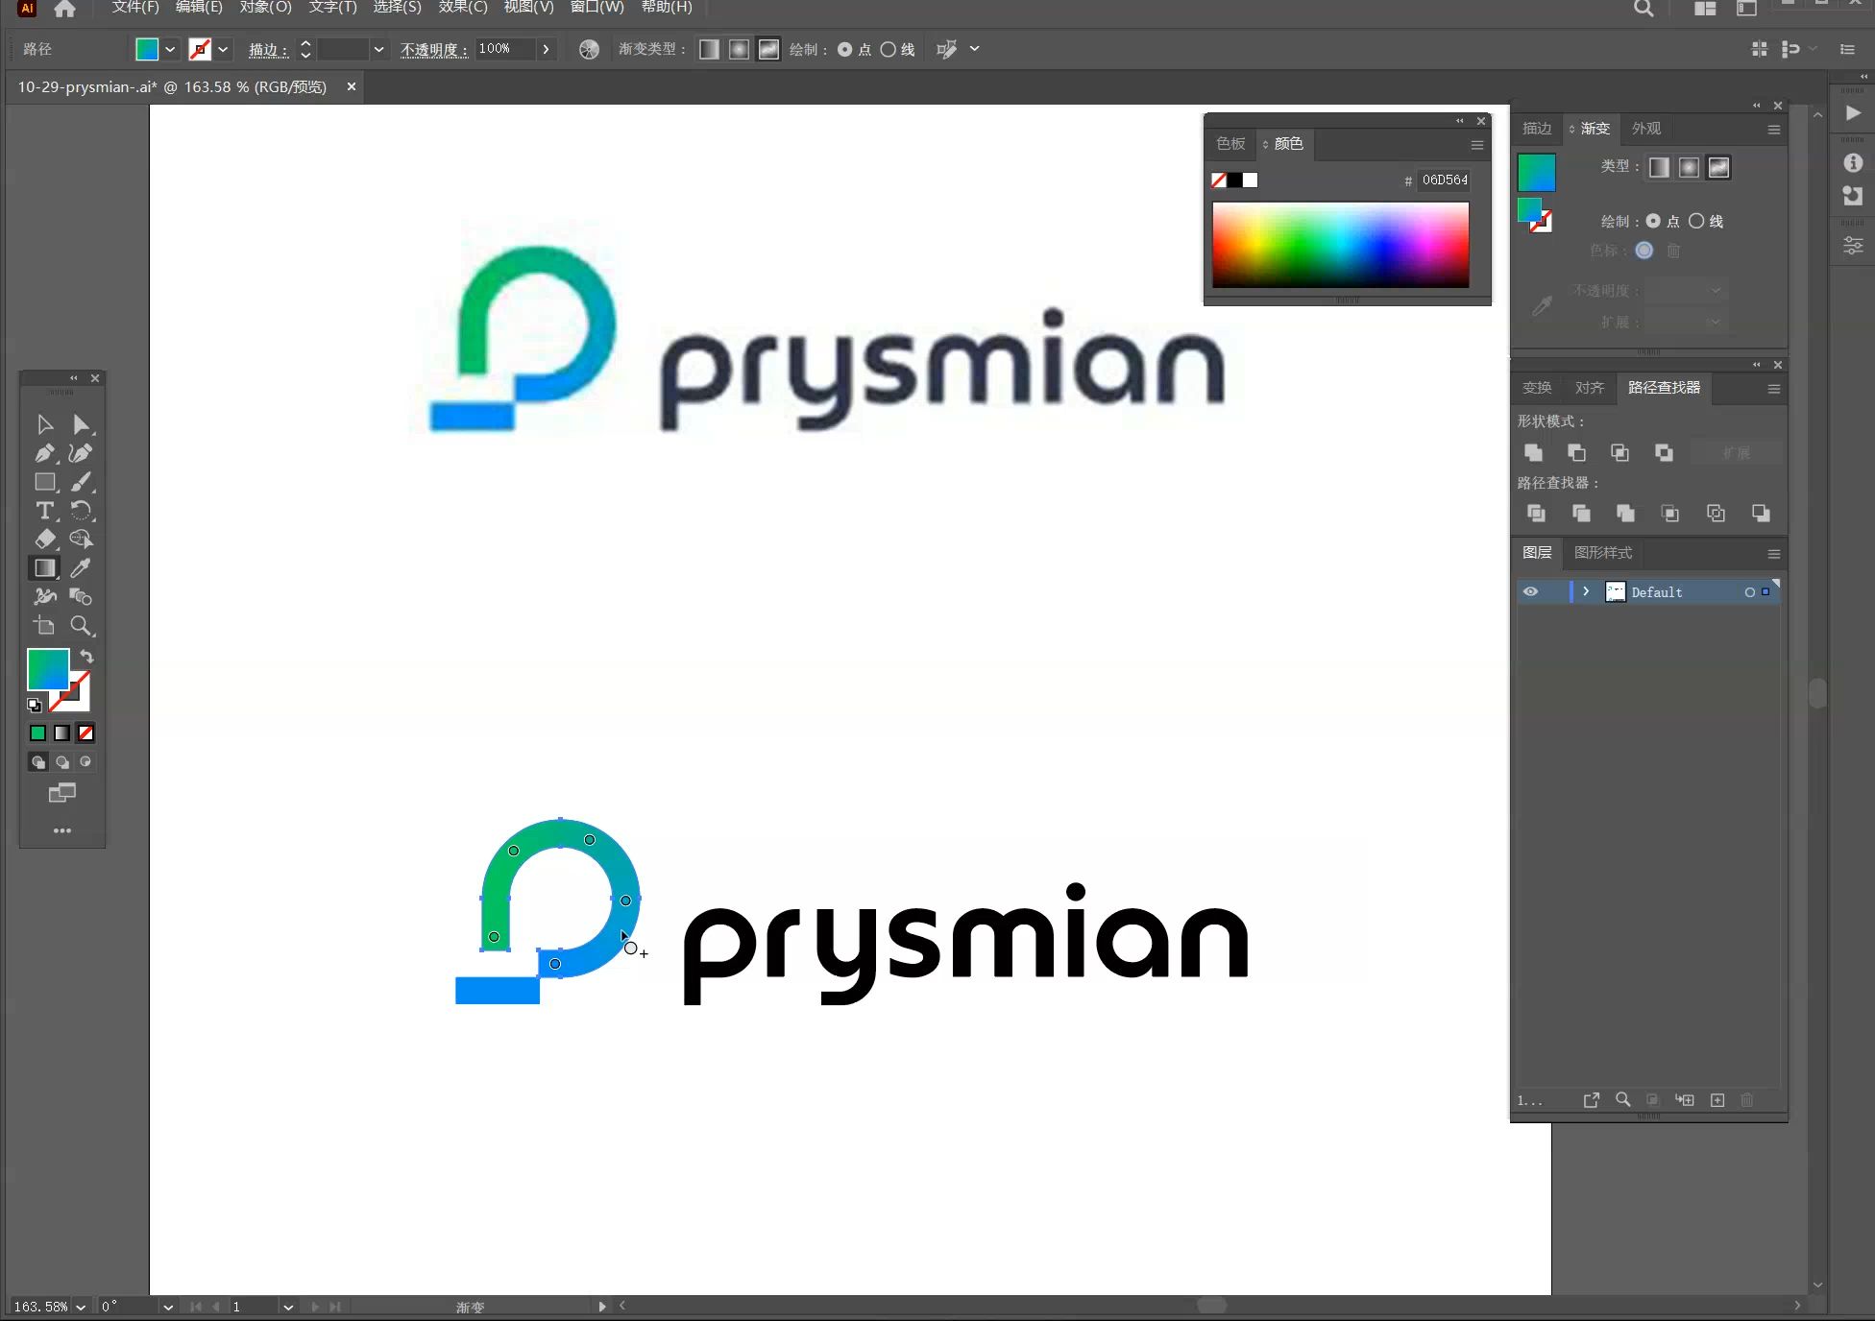Screen dimensions: 1875x1321
Task: Select the Type tool
Action: click(x=44, y=511)
